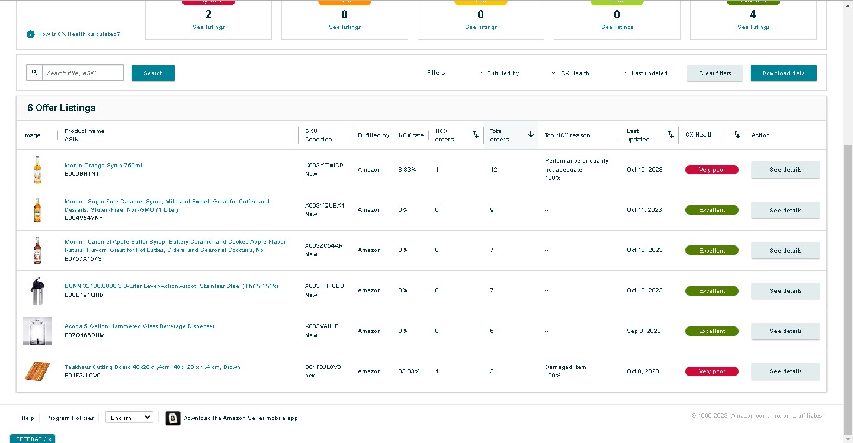Click the ASIN B000BH1NT4
Viewport: 853px width, 443px height.
(84, 174)
